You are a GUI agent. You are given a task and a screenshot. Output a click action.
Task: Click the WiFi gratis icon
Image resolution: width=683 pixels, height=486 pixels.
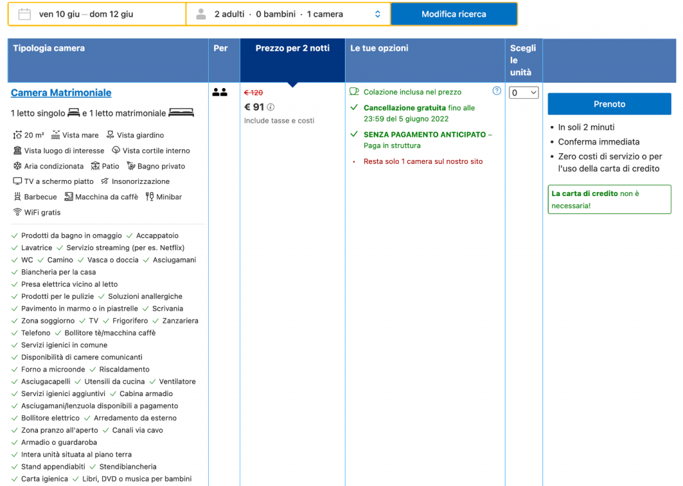tap(17, 212)
